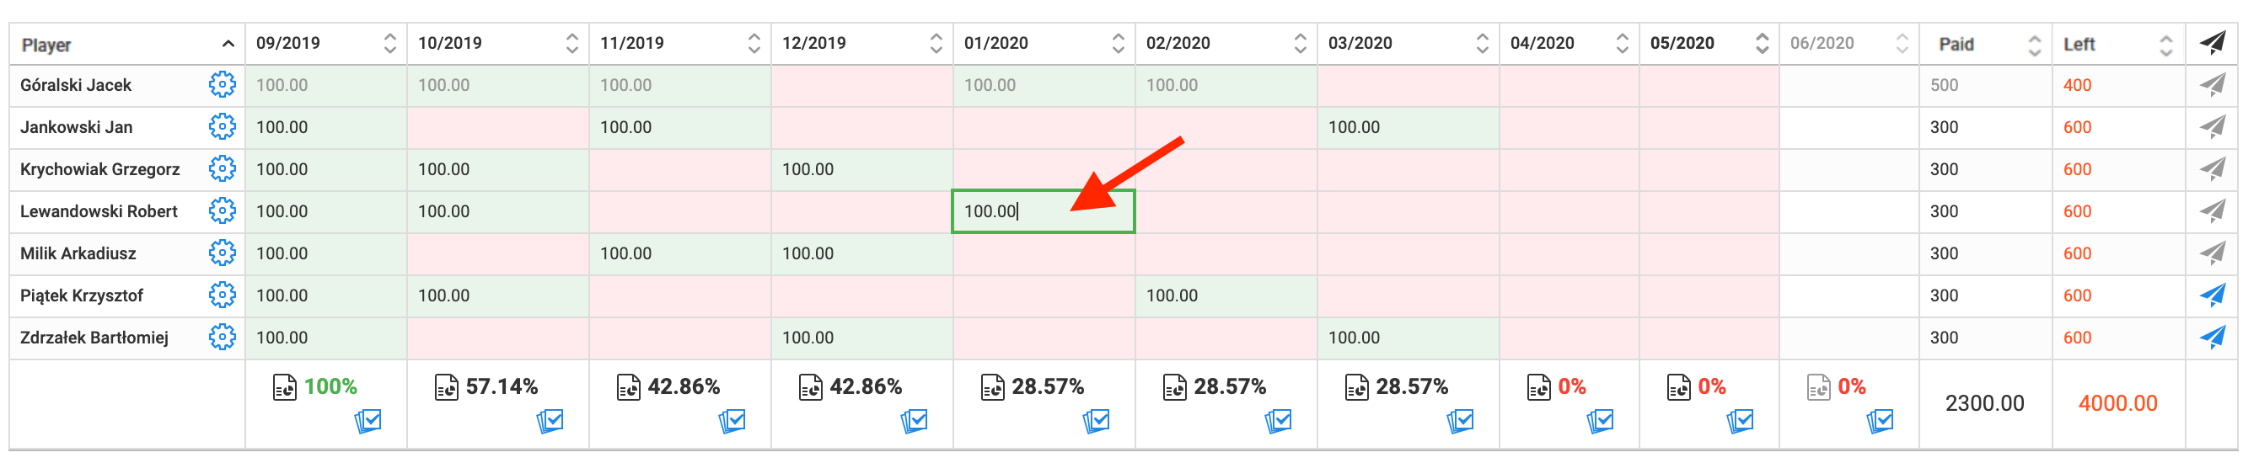Toggle sort arrows on the Paid column
Image resolution: width=2259 pixels, height=463 pixels.
2035,44
